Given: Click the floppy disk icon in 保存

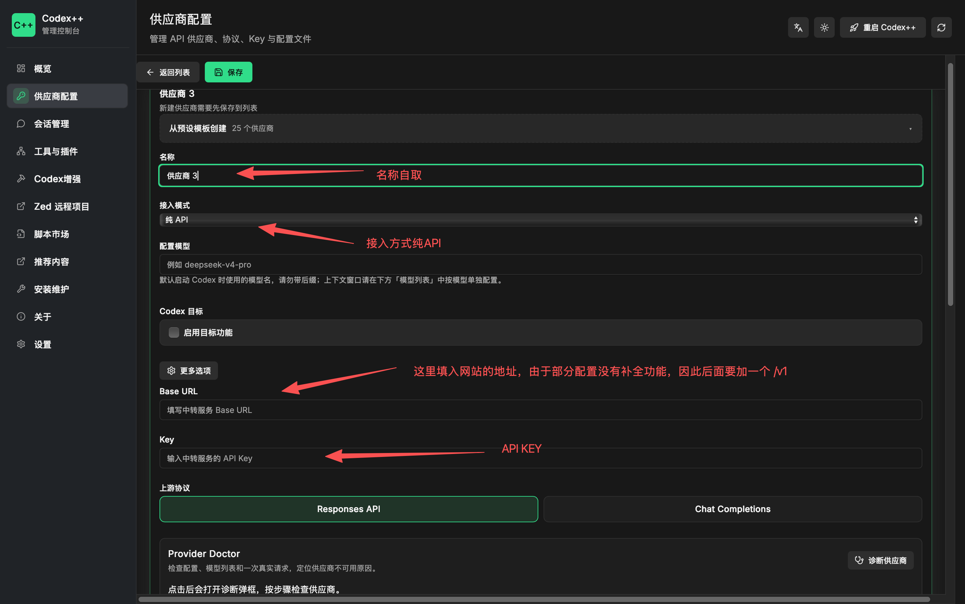Looking at the screenshot, I should pos(219,72).
